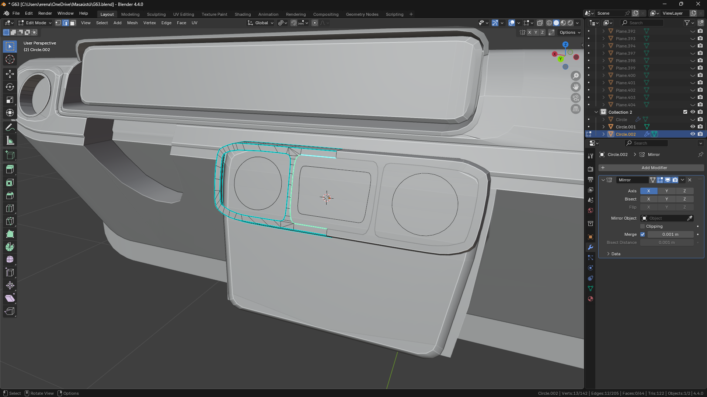Enable the Z axis in Mirror modifier

pyautogui.click(x=685, y=191)
